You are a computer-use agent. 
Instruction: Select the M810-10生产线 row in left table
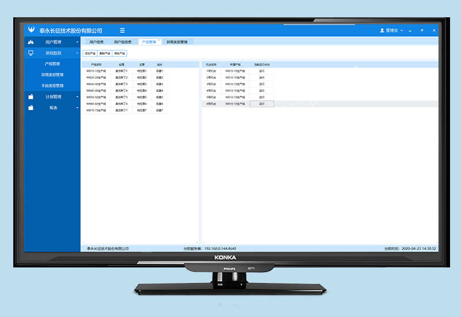point(96,71)
